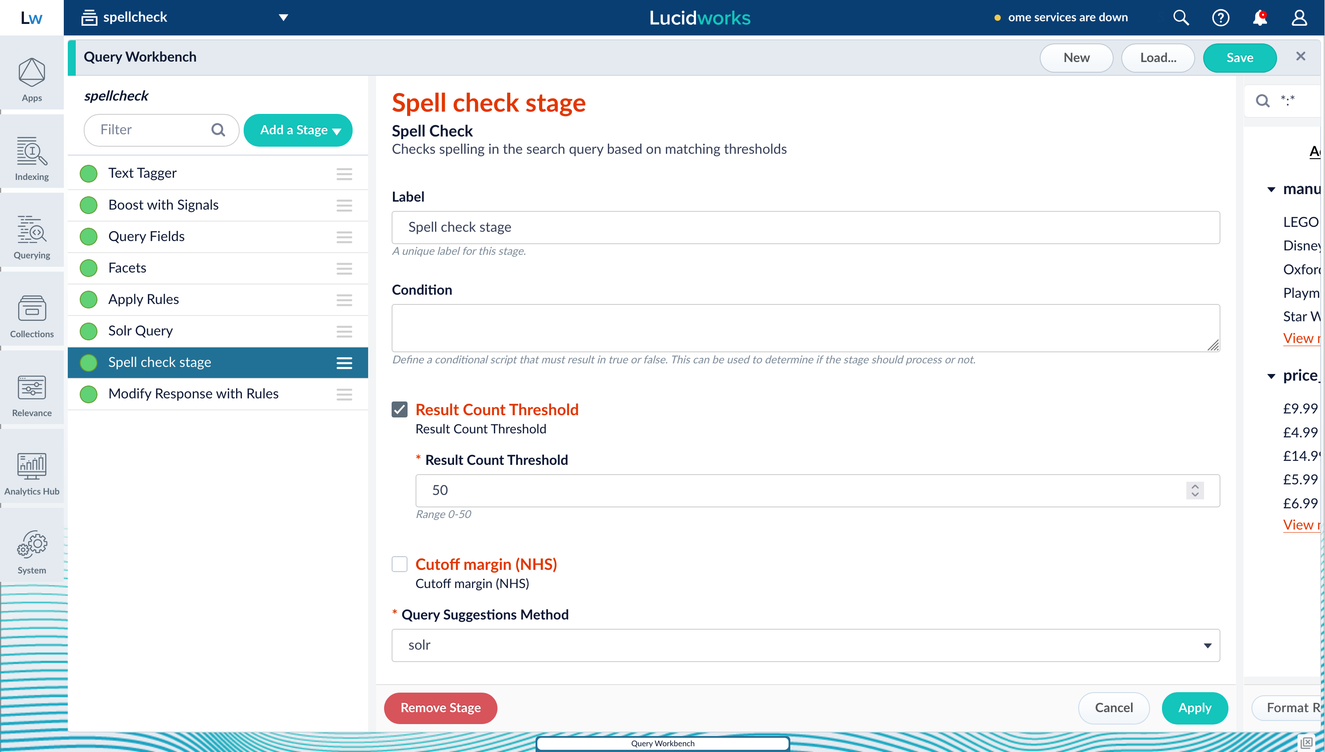Switch to the Query Workbench tab
The image size is (1325, 752).
click(662, 743)
